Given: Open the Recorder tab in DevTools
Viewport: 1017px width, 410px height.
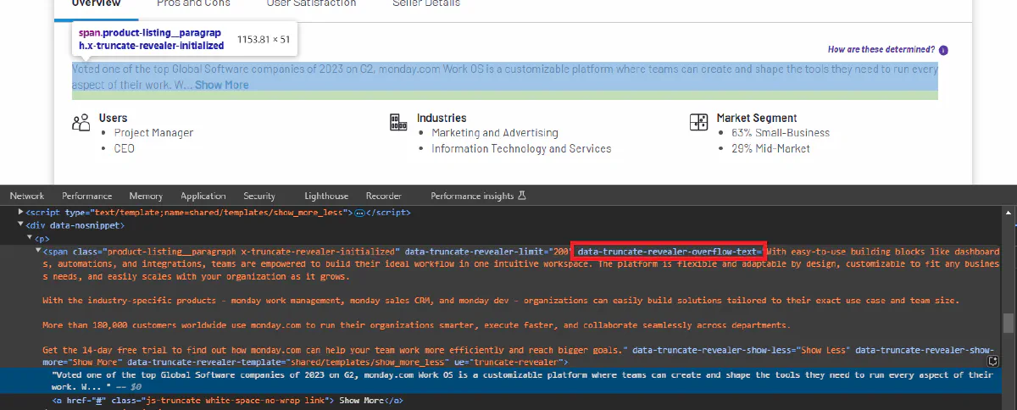Looking at the screenshot, I should point(383,196).
